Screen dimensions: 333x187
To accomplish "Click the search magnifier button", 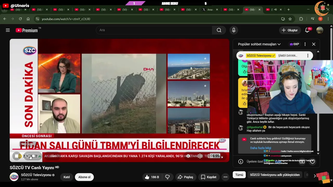I will point(219,30).
